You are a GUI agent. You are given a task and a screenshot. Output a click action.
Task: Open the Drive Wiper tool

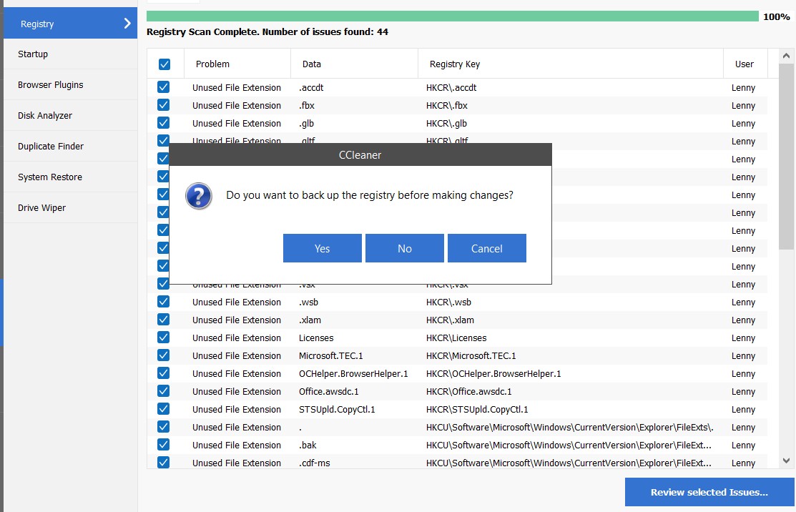coord(71,207)
